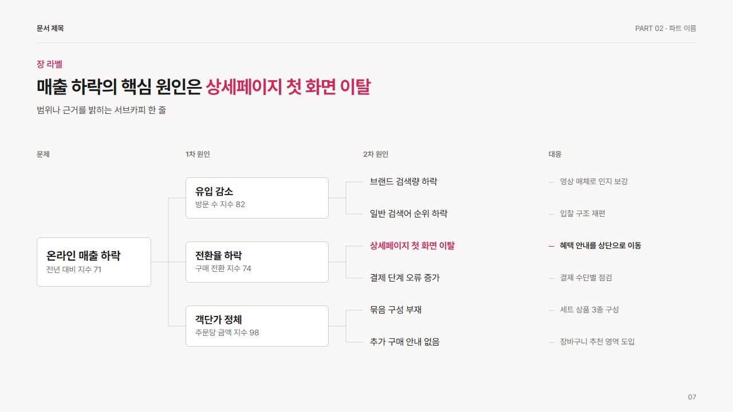Click the item 묶음 구성 부재
Image resolution: width=733 pixels, height=412 pixels.
coord(396,310)
